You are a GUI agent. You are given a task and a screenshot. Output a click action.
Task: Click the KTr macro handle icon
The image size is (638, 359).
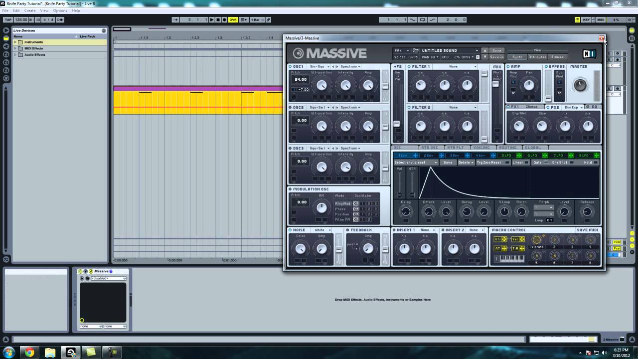pos(504,239)
